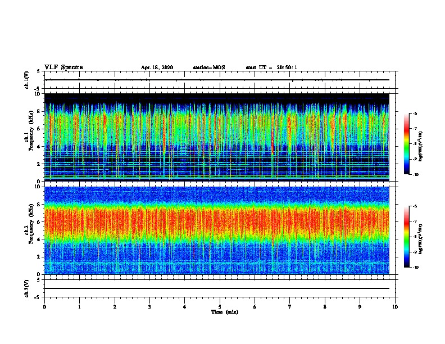
Task: Click ch.1 color scale log(PSD) unit label
Action: 421,146
